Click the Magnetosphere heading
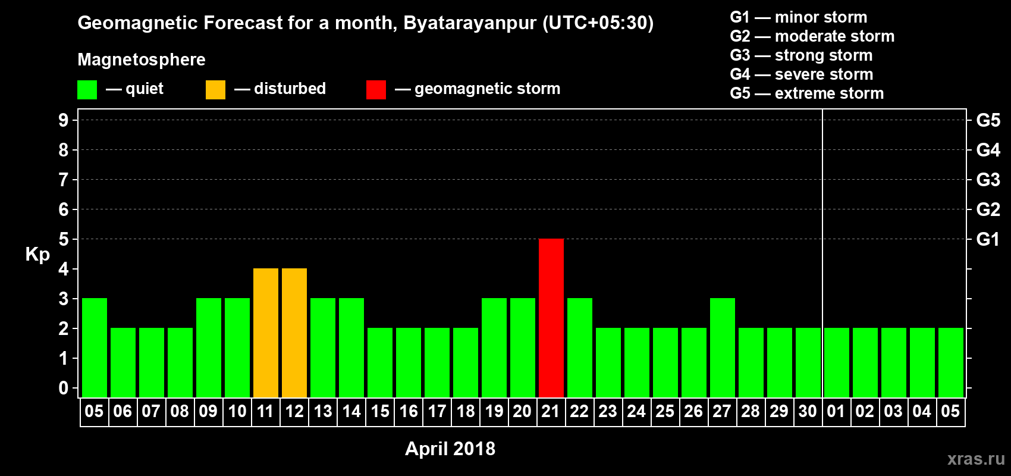This screenshot has height=476, width=1011. point(142,60)
